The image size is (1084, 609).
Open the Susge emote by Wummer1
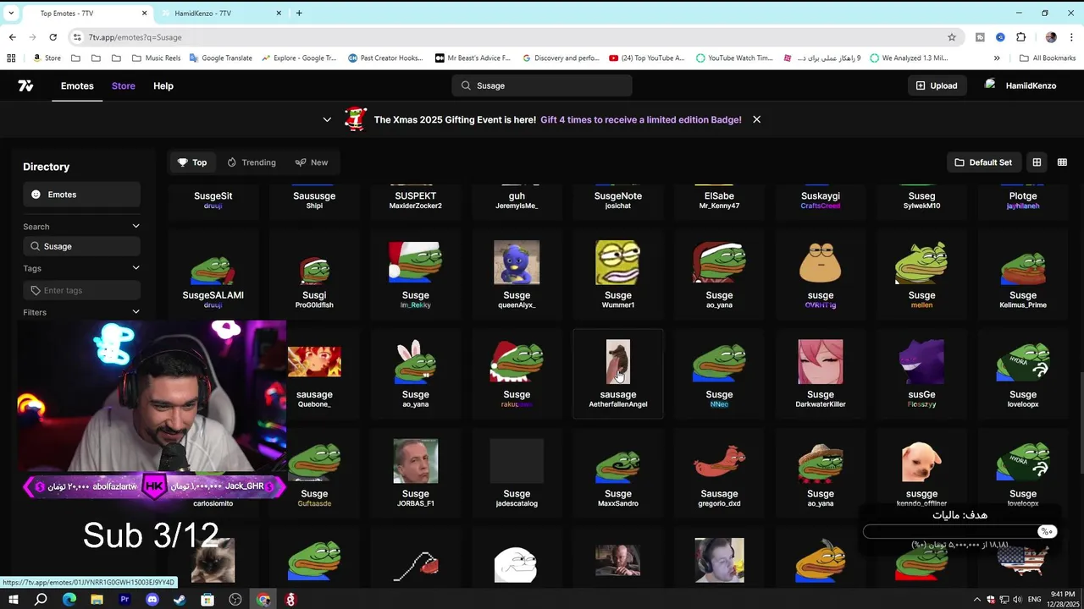click(618, 275)
